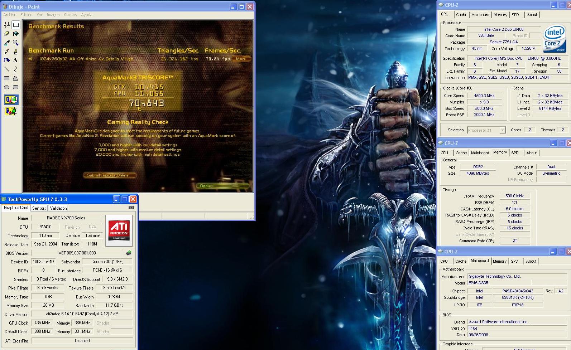Click the Rated FSB value 2000.1 MHz
Screen dimensions: 571x350
click(x=484, y=115)
